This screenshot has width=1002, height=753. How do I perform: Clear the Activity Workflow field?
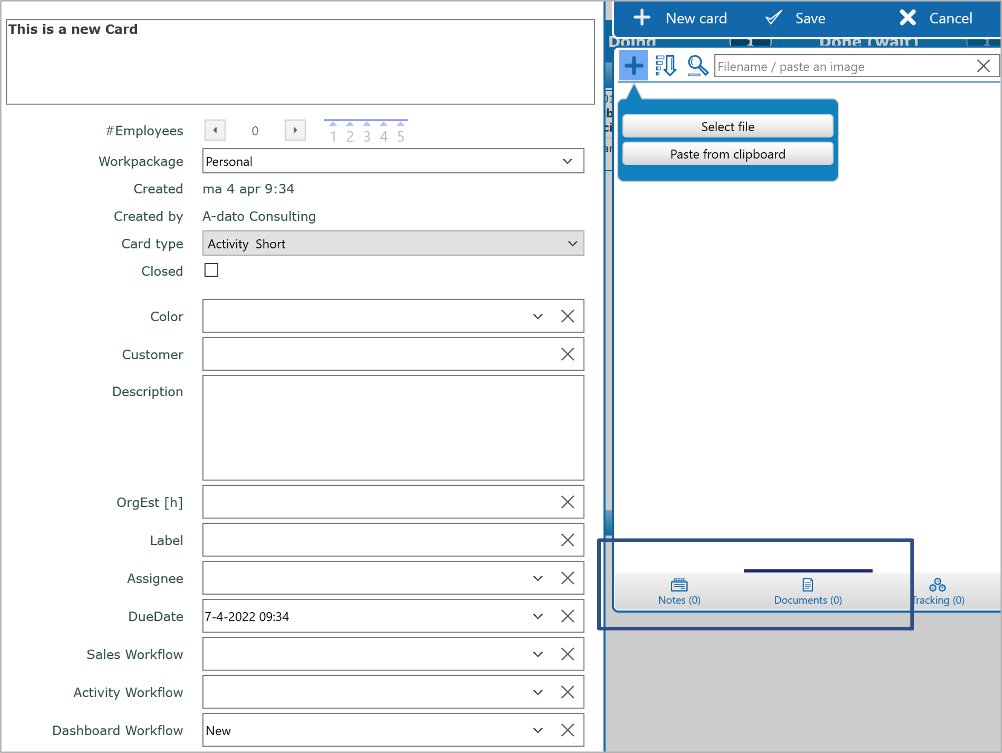568,692
